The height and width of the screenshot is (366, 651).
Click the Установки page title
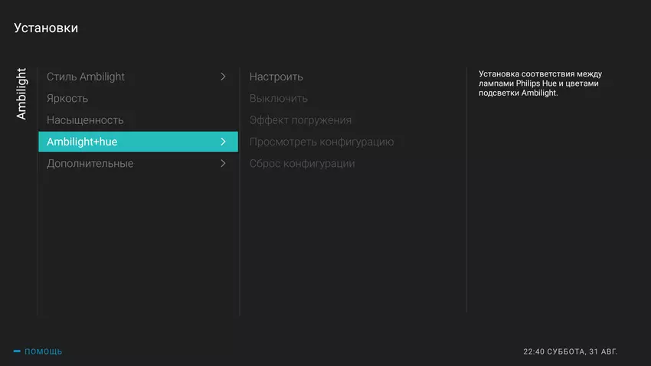[x=46, y=28]
